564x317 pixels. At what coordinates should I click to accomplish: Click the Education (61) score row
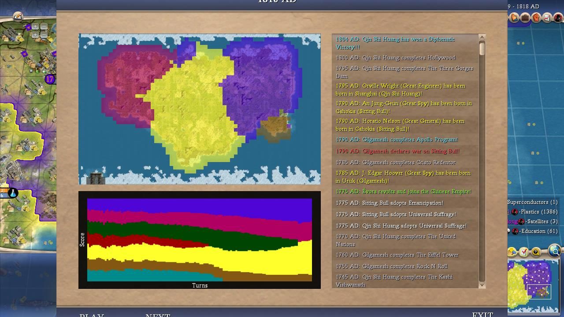point(533,231)
